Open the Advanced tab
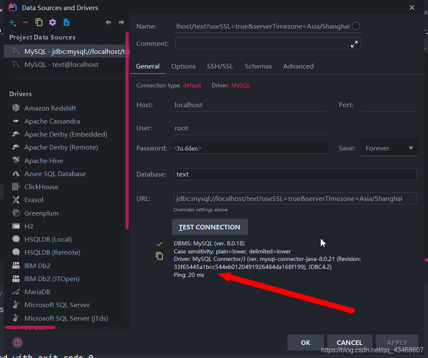 click(298, 66)
